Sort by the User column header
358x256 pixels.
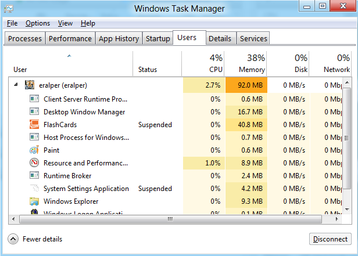tap(70, 64)
